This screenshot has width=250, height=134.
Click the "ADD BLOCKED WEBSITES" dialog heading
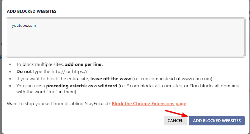point(32,12)
